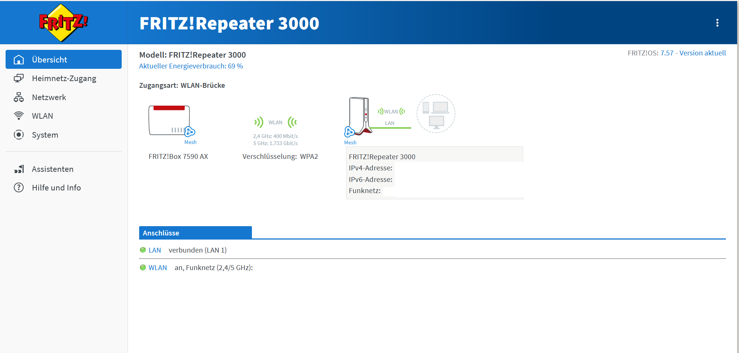Click the Version aktuell link

[x=703, y=53]
